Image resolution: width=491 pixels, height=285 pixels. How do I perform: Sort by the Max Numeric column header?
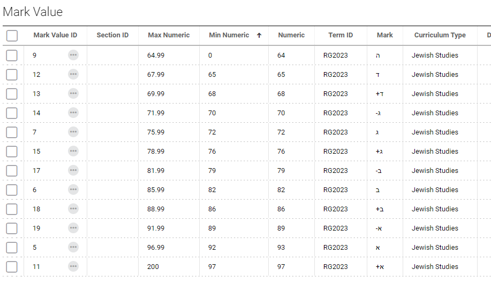coord(169,35)
